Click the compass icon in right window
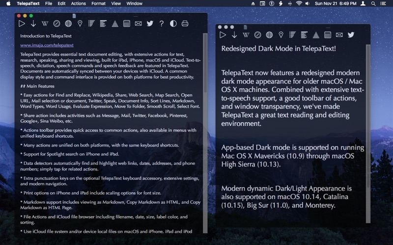 tap(257, 35)
